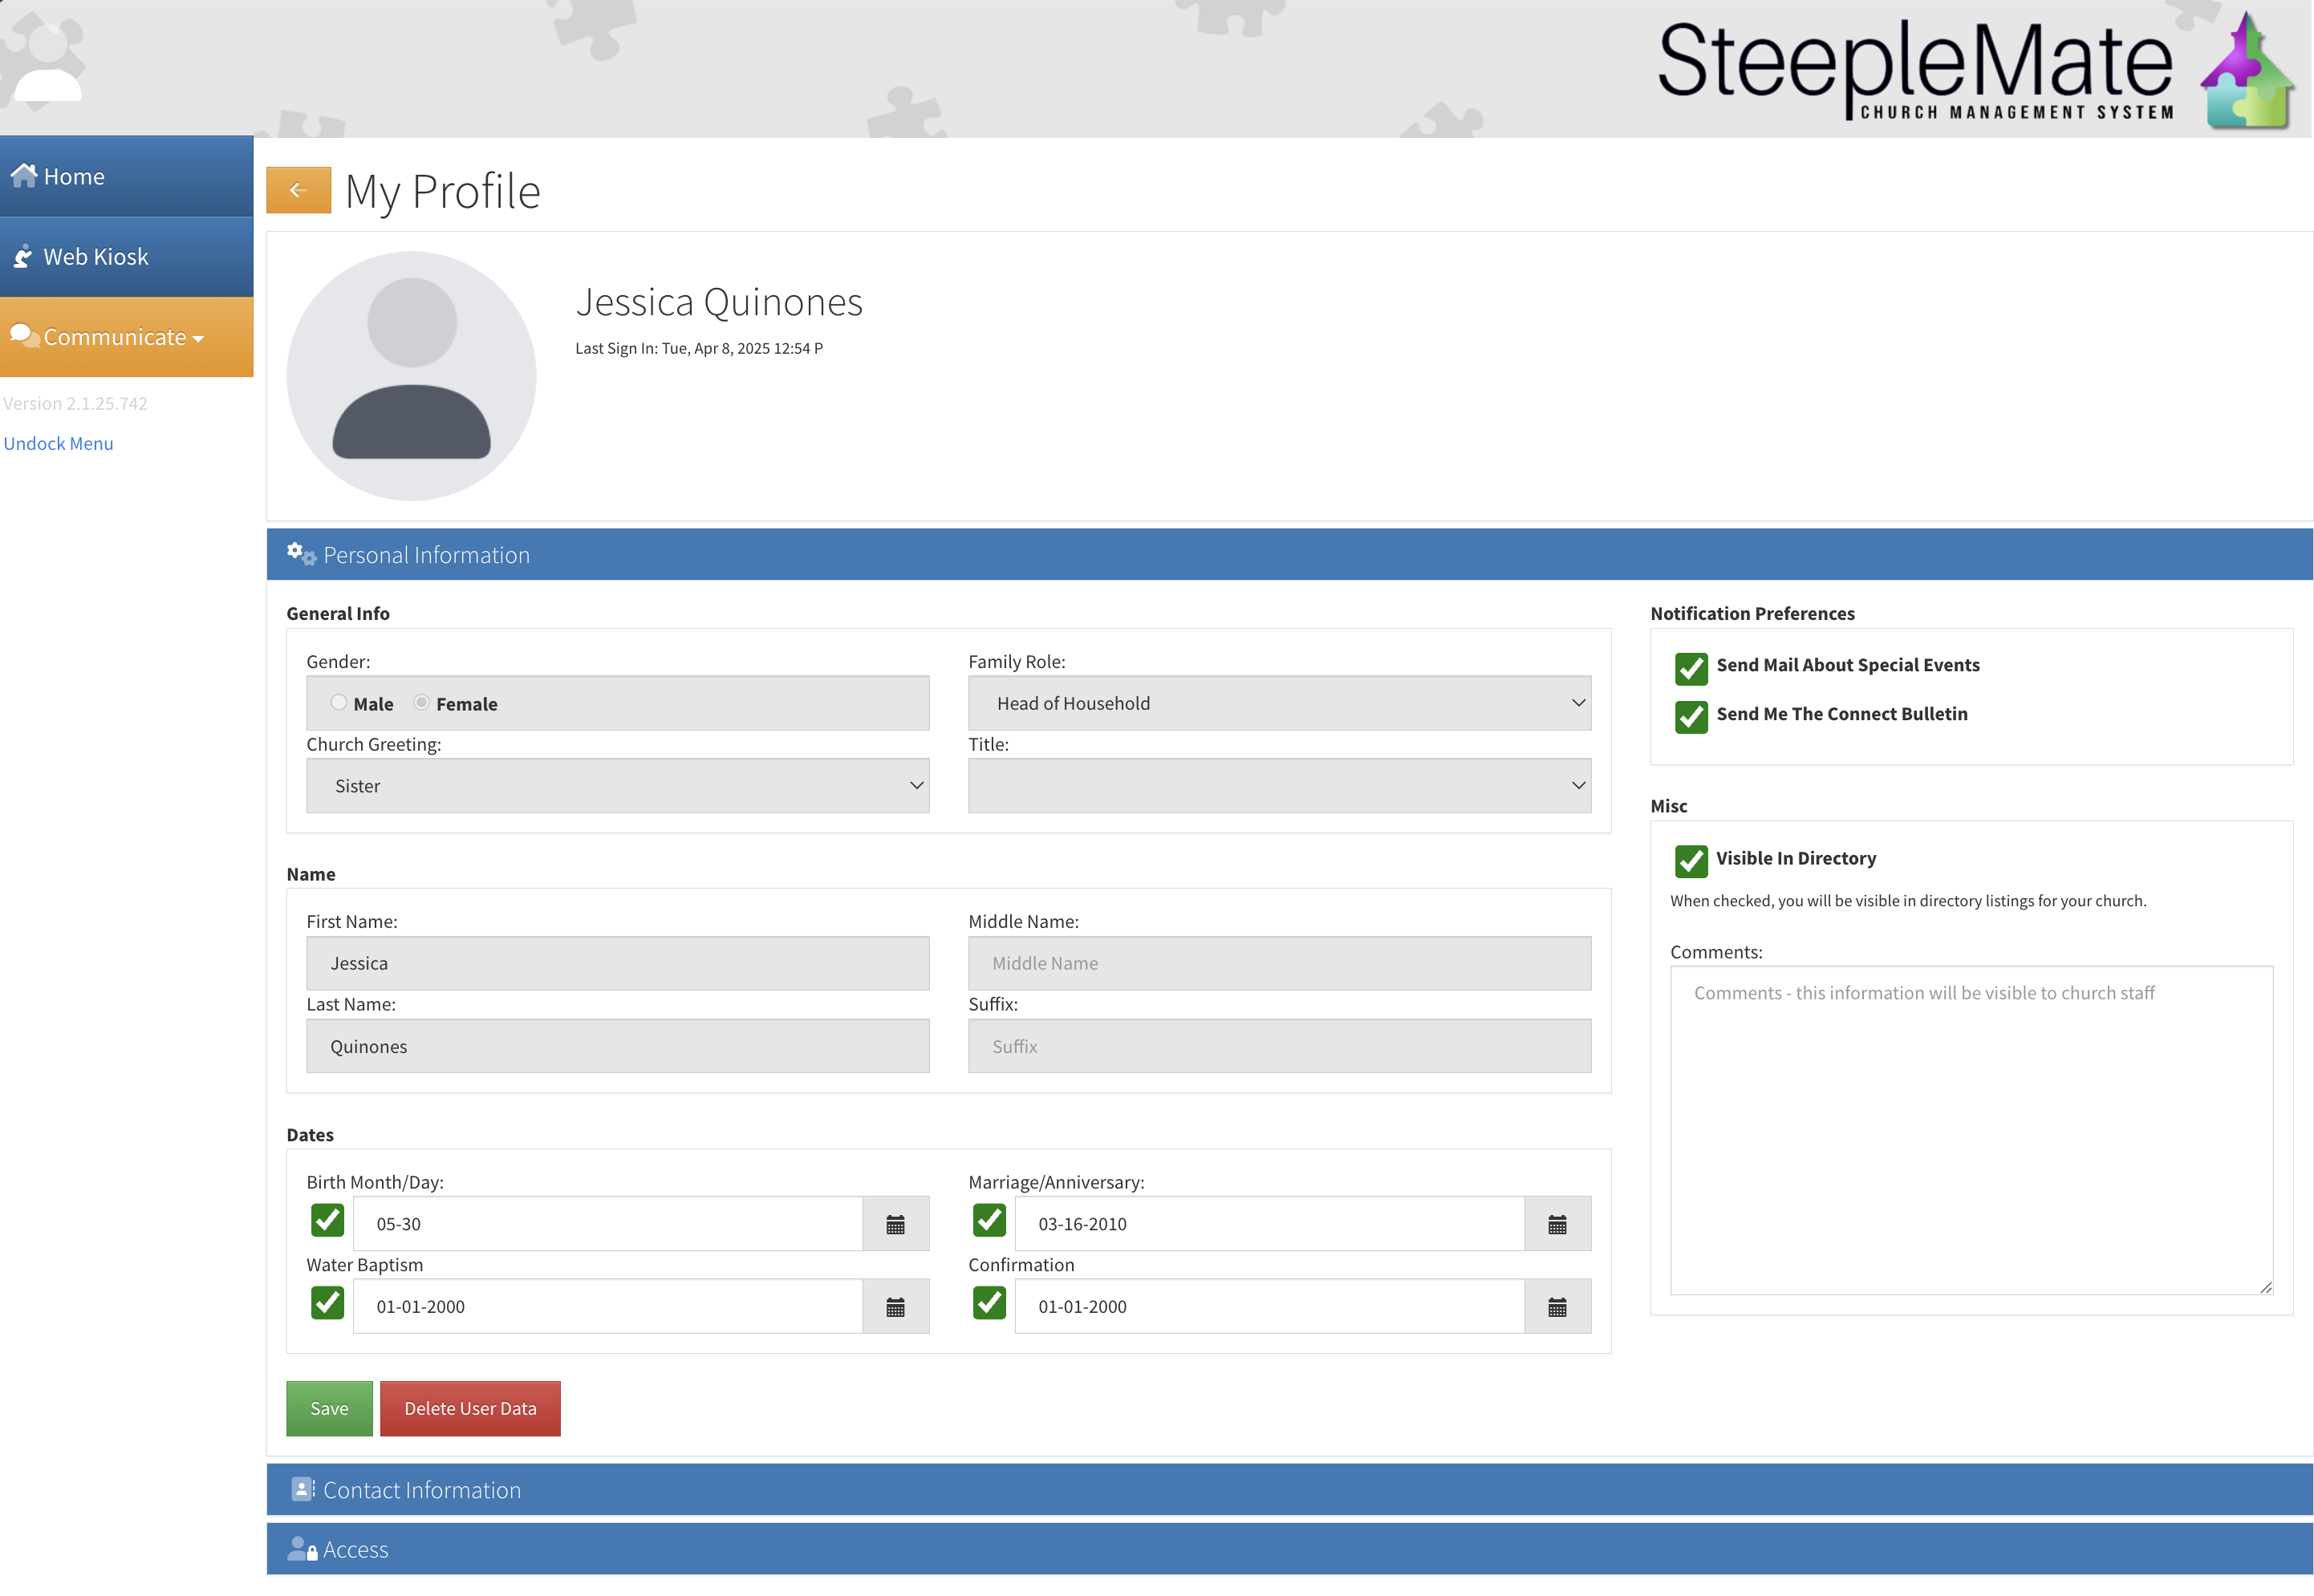
Task: Click the Confirmation date field
Action: (x=1269, y=1307)
